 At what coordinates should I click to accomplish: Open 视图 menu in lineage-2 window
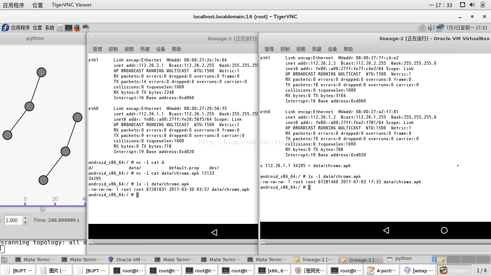click(x=301, y=49)
